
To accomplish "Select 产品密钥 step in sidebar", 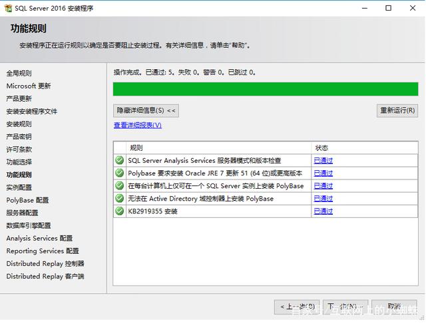I will point(19,137).
